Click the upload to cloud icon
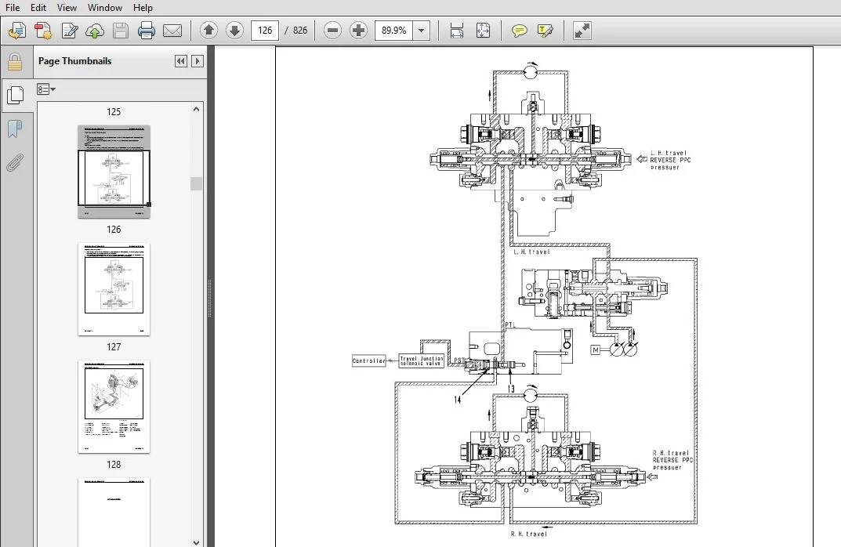Viewport: 841px width, 547px height. click(x=95, y=31)
